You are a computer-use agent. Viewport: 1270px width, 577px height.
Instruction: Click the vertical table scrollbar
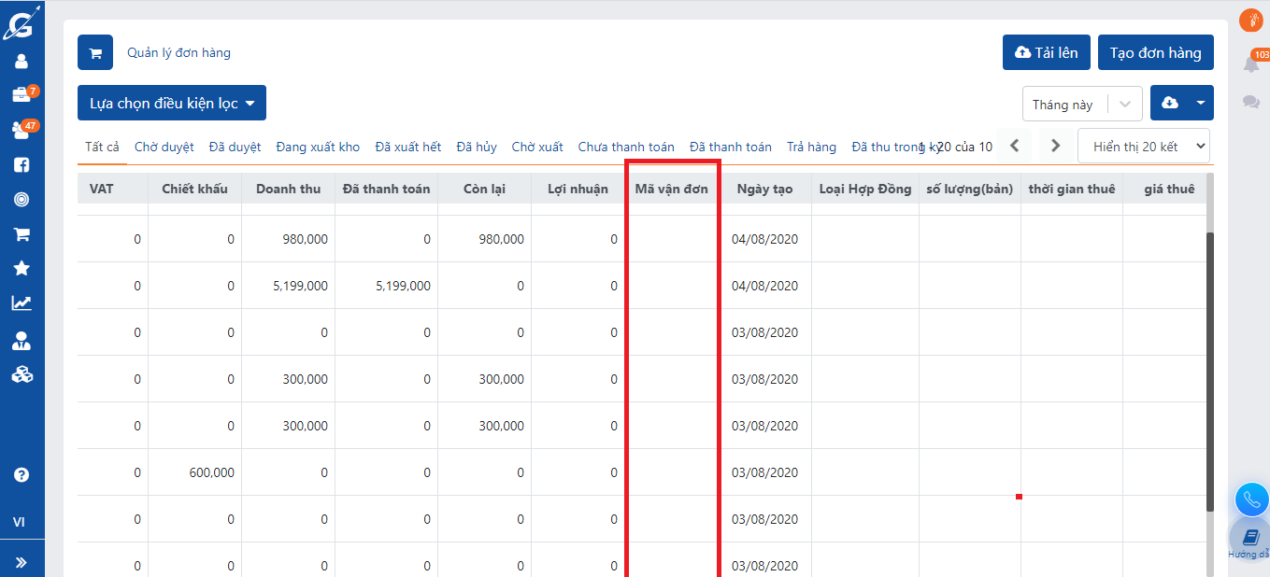pyautogui.click(x=1210, y=372)
